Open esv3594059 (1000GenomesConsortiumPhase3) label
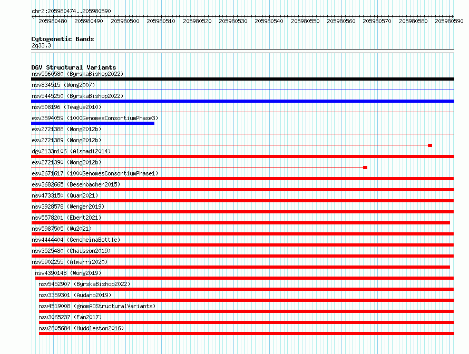Screen dimensions: 469x354 click(95, 118)
